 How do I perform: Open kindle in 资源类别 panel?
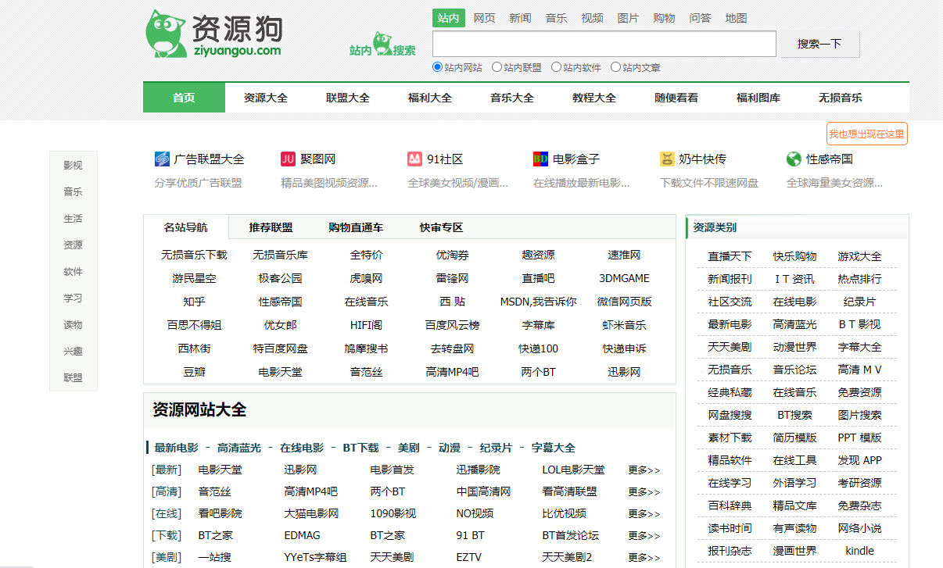859,551
